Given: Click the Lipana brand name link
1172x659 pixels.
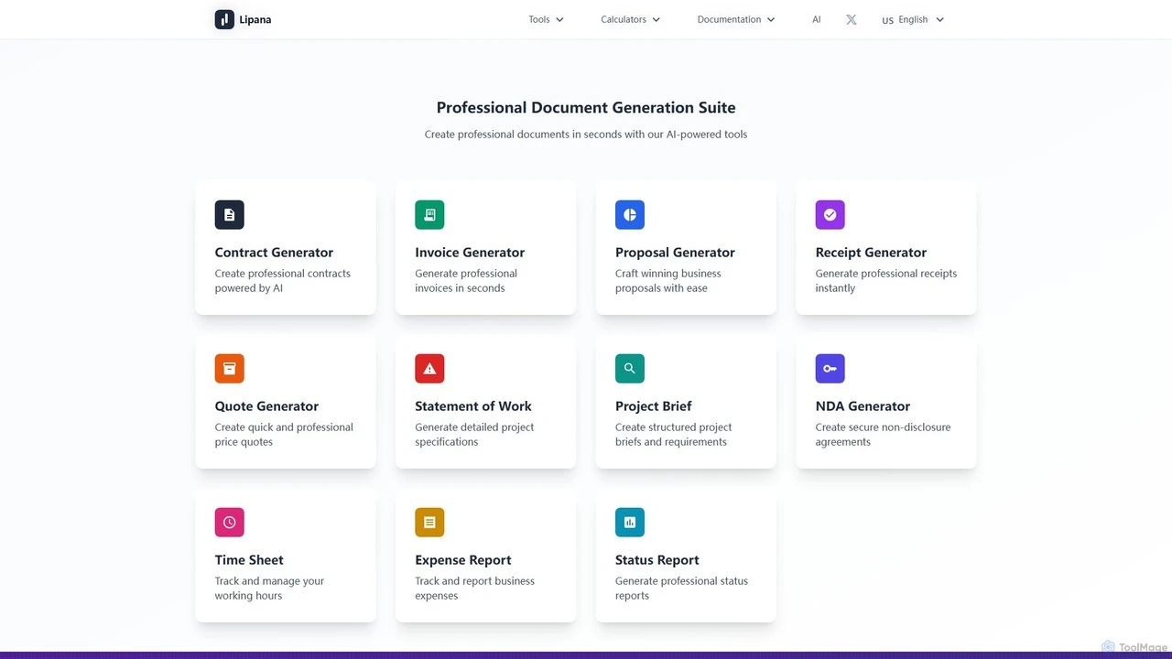Looking at the screenshot, I should (255, 19).
